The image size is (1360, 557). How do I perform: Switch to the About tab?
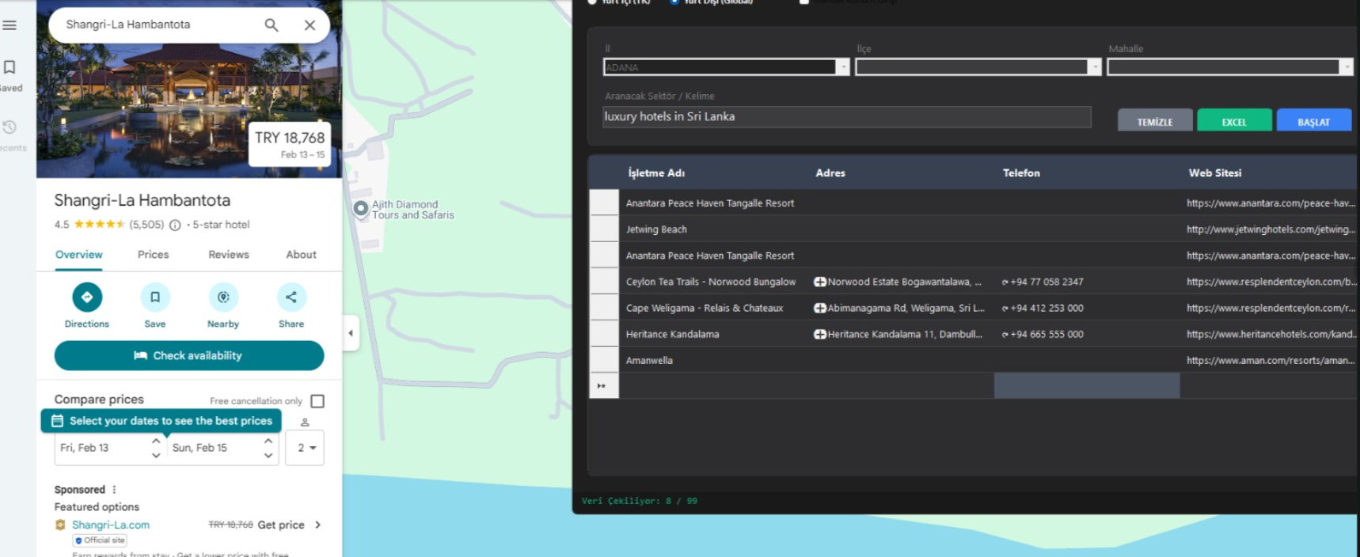tap(301, 255)
